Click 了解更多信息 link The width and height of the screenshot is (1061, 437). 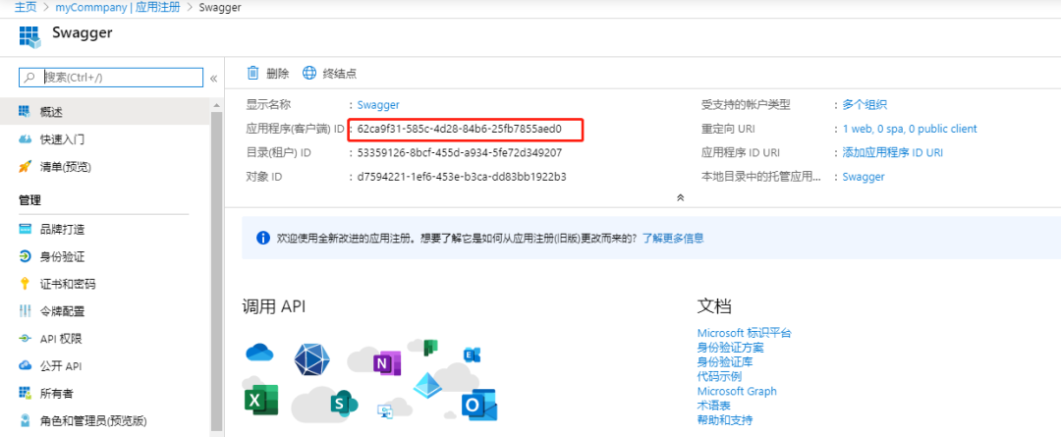[x=673, y=238]
